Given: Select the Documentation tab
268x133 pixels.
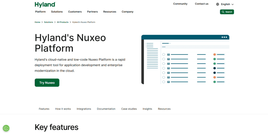Looking at the screenshot, I should click(106, 109).
